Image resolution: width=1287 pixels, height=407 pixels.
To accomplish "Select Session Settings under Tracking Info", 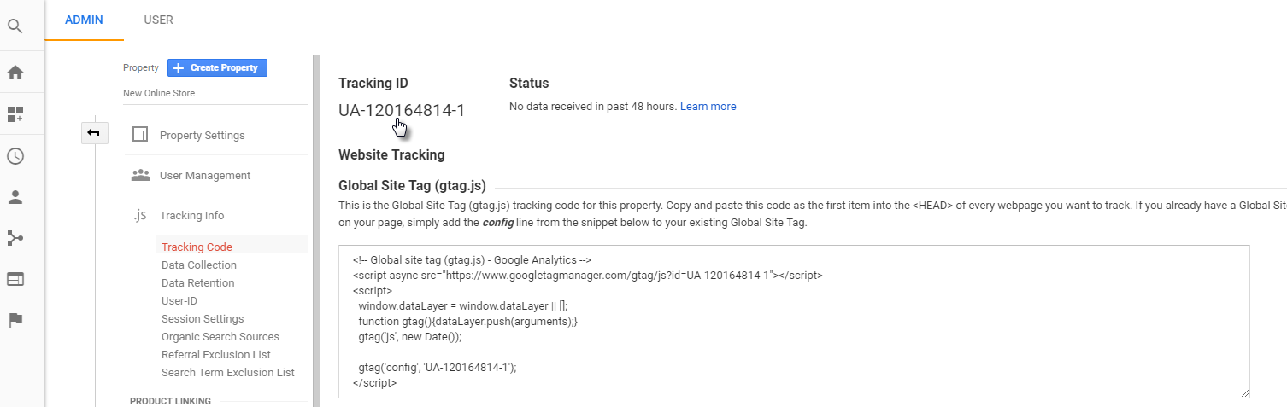I will point(203,318).
